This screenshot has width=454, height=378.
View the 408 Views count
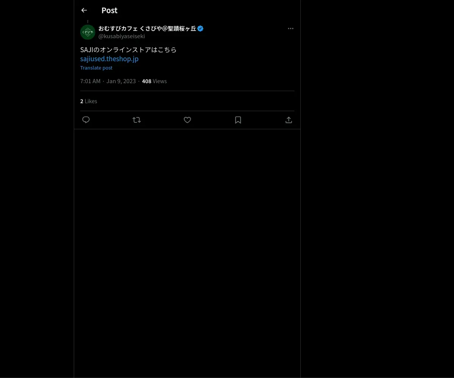pos(154,81)
